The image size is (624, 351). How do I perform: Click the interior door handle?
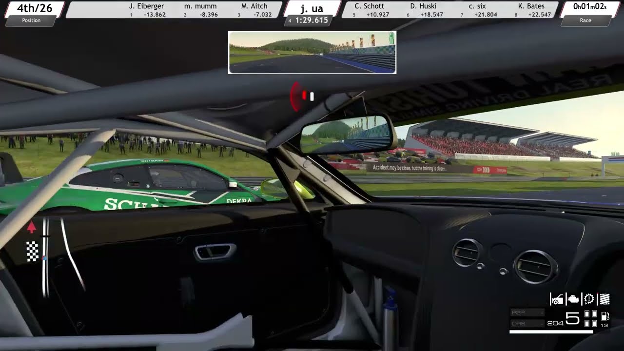215,252
